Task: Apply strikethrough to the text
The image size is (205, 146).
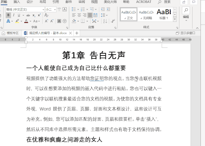Action: (x=28, y=15)
